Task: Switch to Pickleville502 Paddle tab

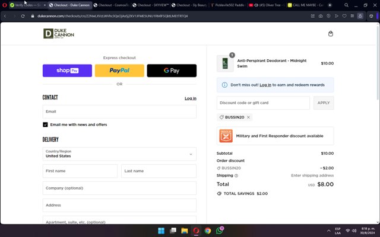Action: coord(228,5)
